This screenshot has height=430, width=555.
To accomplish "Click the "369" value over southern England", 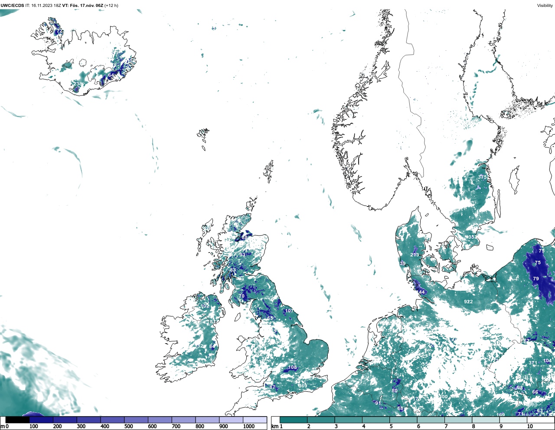I will [303, 386].
